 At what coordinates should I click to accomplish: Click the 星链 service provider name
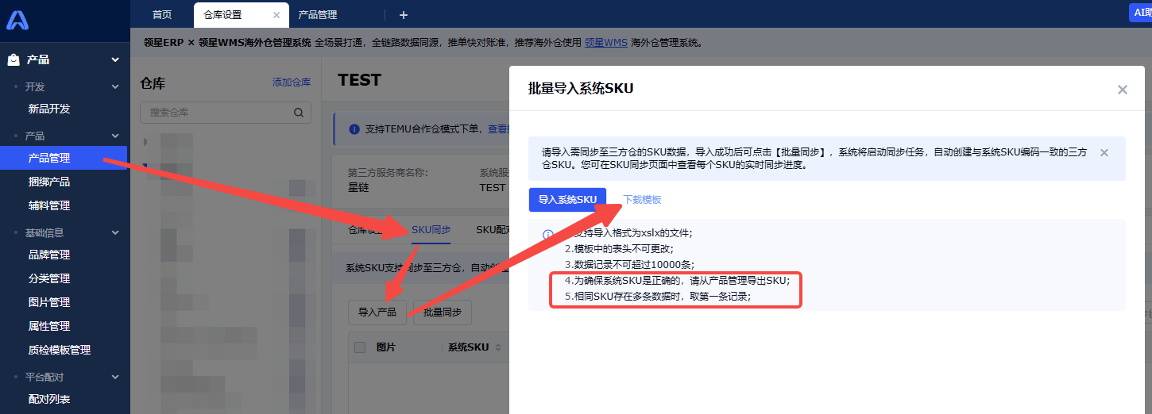(x=358, y=187)
